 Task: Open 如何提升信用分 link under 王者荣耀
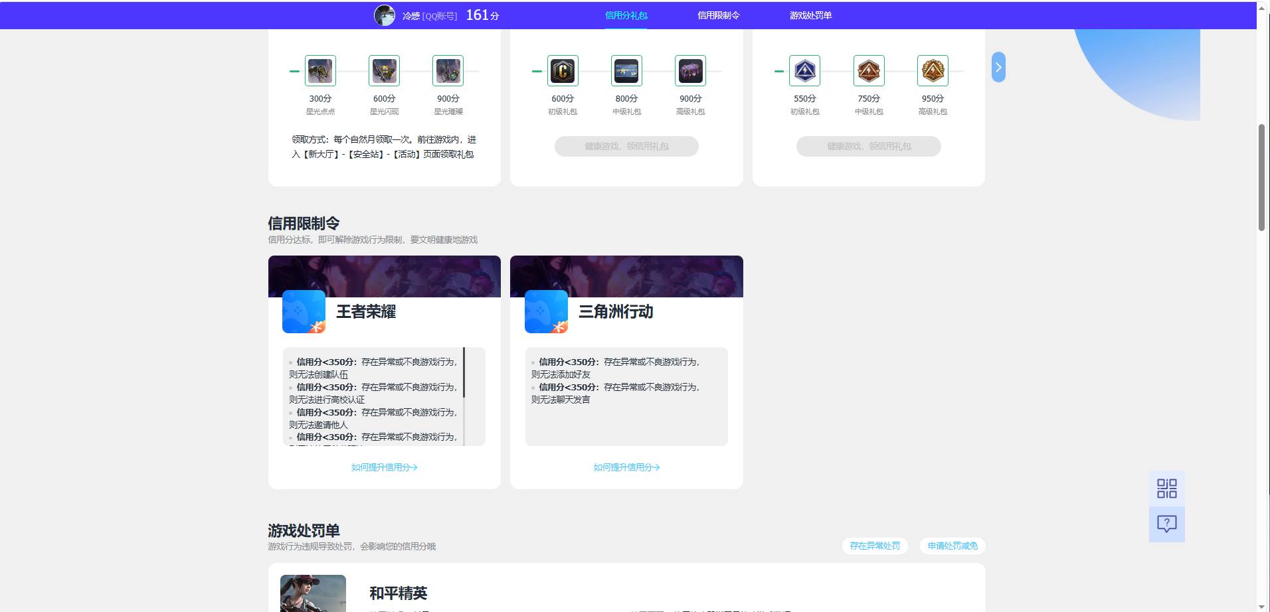coord(384,467)
